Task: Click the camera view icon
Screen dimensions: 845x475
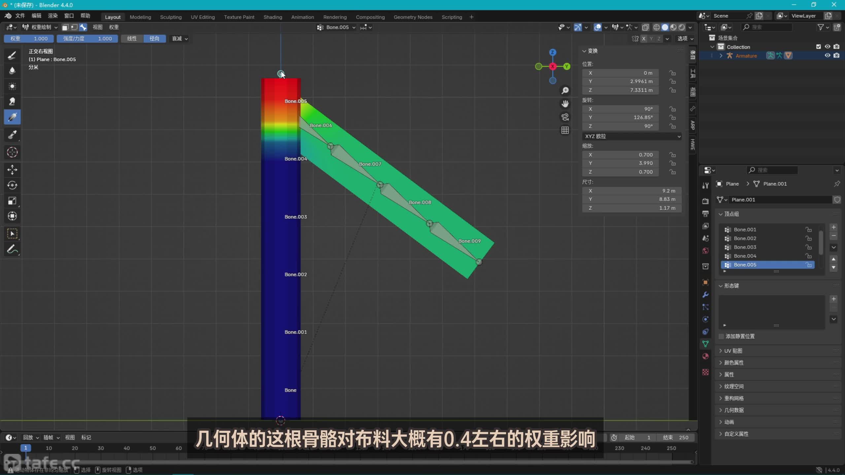Action: (x=565, y=117)
